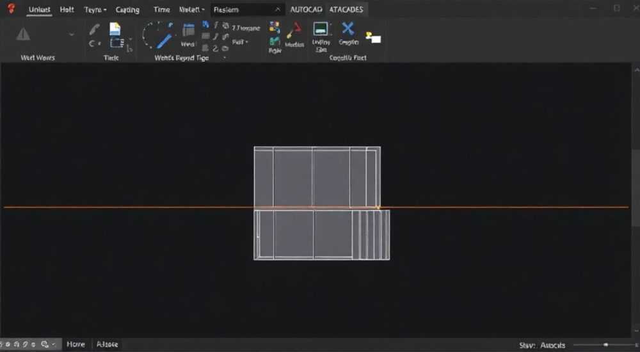The width and height of the screenshot is (640, 352).
Task: Adjust the zoom slider in status bar
Action: click(x=605, y=345)
